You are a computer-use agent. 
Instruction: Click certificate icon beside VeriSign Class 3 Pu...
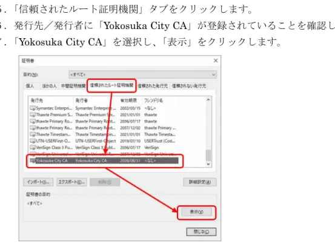pos(33,148)
